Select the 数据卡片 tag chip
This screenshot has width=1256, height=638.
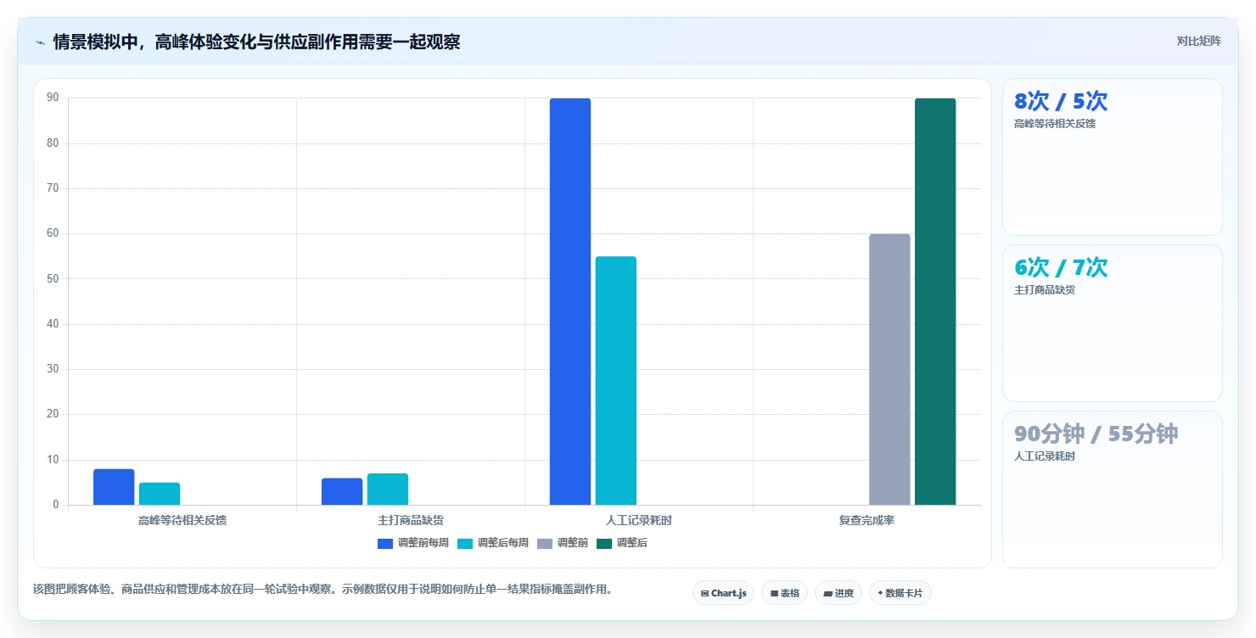point(900,593)
